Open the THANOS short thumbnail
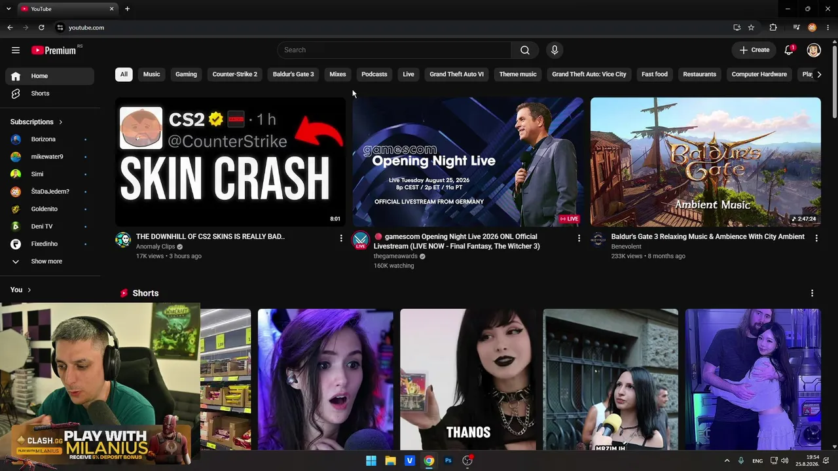Screen dimensions: 838x471 coord(468,379)
